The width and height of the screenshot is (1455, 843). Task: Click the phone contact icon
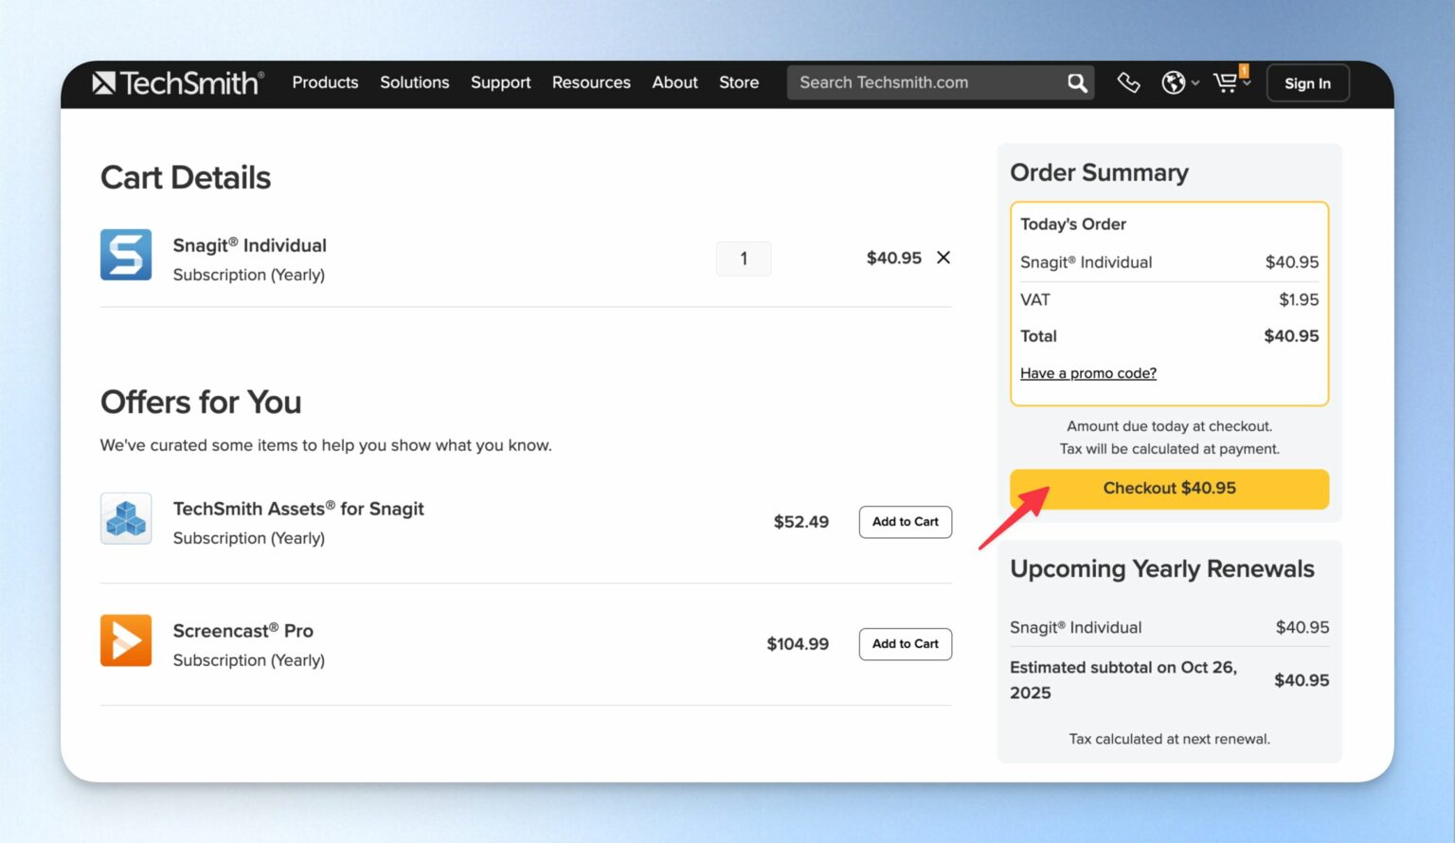(x=1128, y=83)
